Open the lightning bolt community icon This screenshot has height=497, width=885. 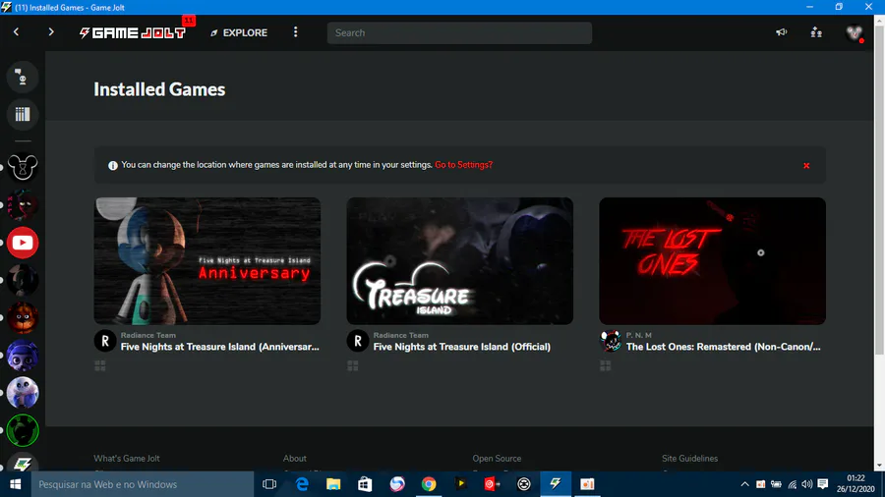(x=23, y=464)
